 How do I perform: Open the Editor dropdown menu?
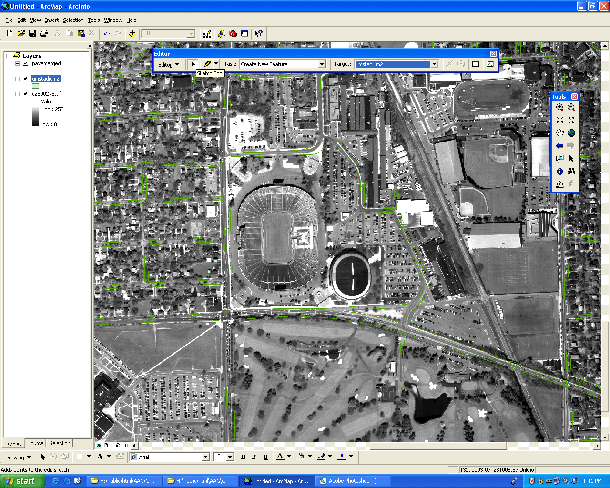coord(168,64)
